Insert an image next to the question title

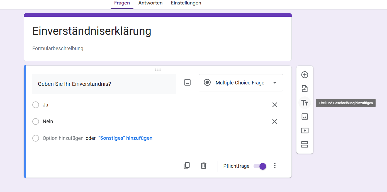tap(188, 82)
